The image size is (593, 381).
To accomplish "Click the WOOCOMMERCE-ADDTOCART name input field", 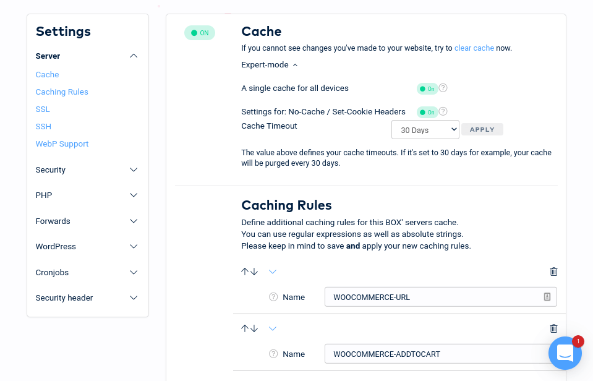I will click(441, 354).
